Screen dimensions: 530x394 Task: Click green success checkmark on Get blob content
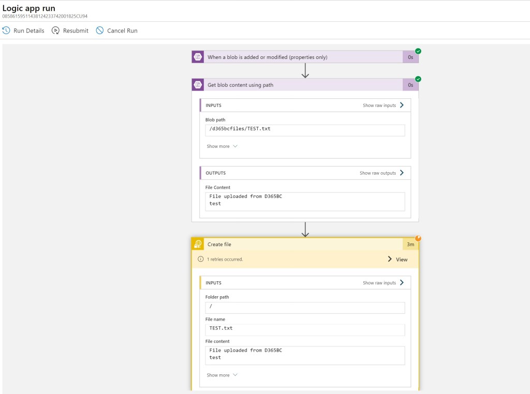(x=418, y=79)
